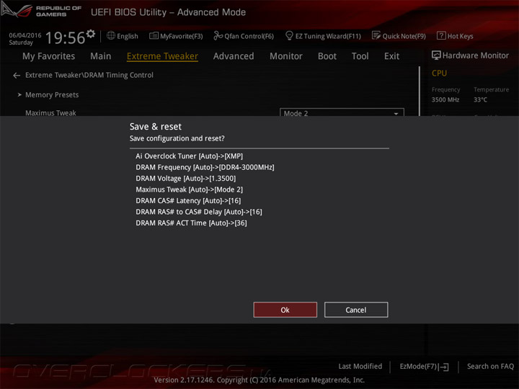Viewport: 519px width, 389px height.
Task: Click the Republic of Gamers logo
Action: tap(41, 12)
